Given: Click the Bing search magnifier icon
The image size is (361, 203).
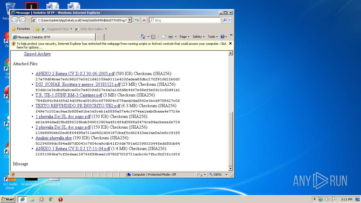Looking at the screenshot, I should (x=225, y=20).
